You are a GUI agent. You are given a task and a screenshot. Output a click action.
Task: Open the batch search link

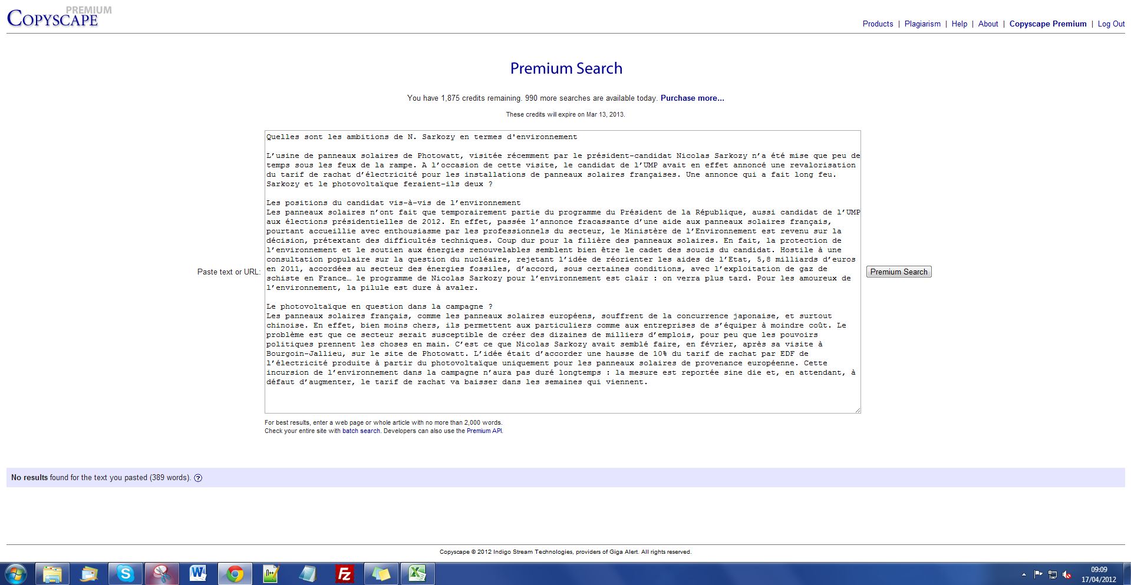click(361, 431)
